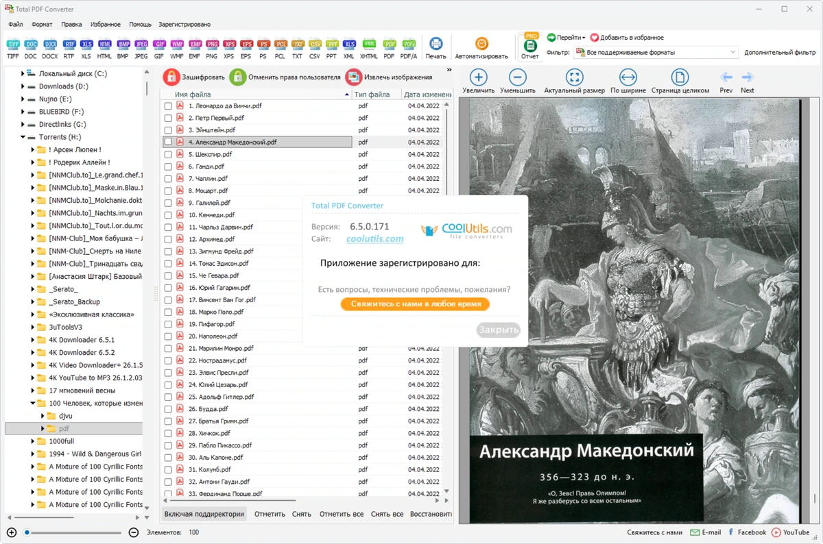Expand Nujno (E:) drive node
This screenshot has width=823, height=544.
click(x=23, y=99)
